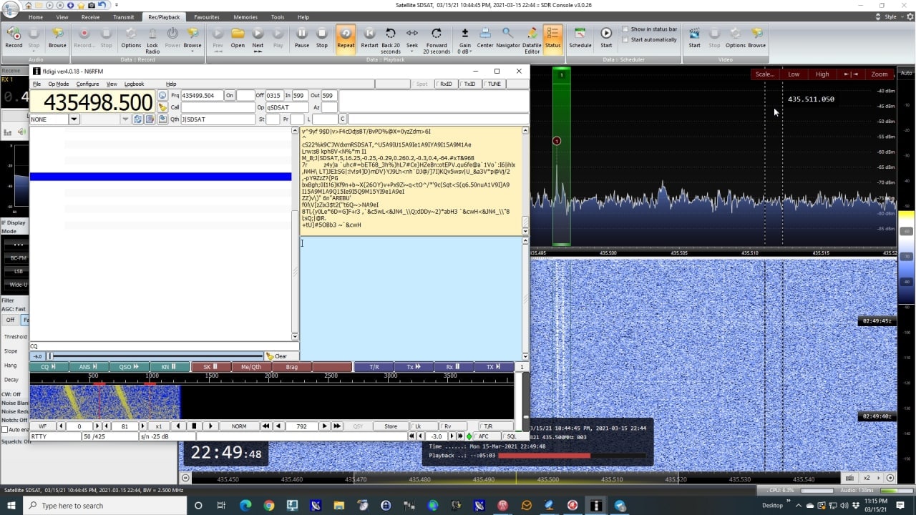The width and height of the screenshot is (916, 515).
Task: Click the red playback progress bar
Action: (544, 456)
